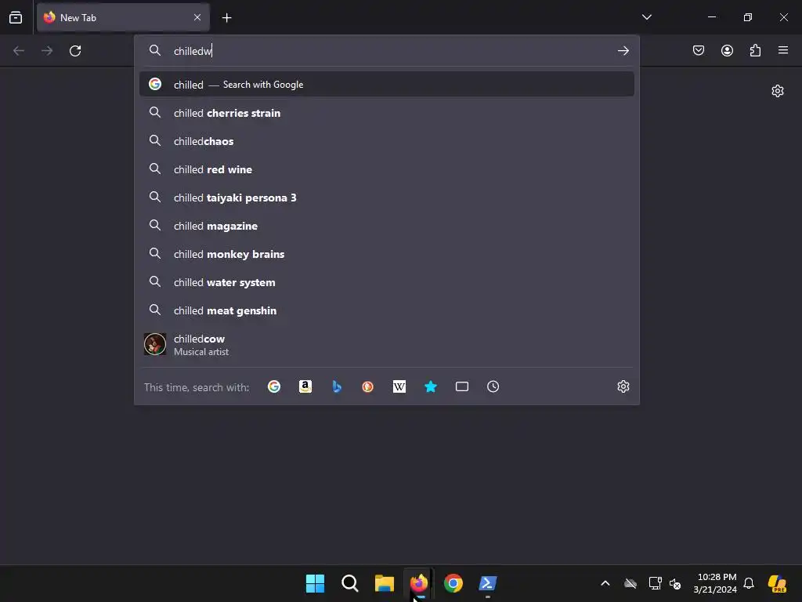Search this time with Amazon icon

[x=305, y=386]
